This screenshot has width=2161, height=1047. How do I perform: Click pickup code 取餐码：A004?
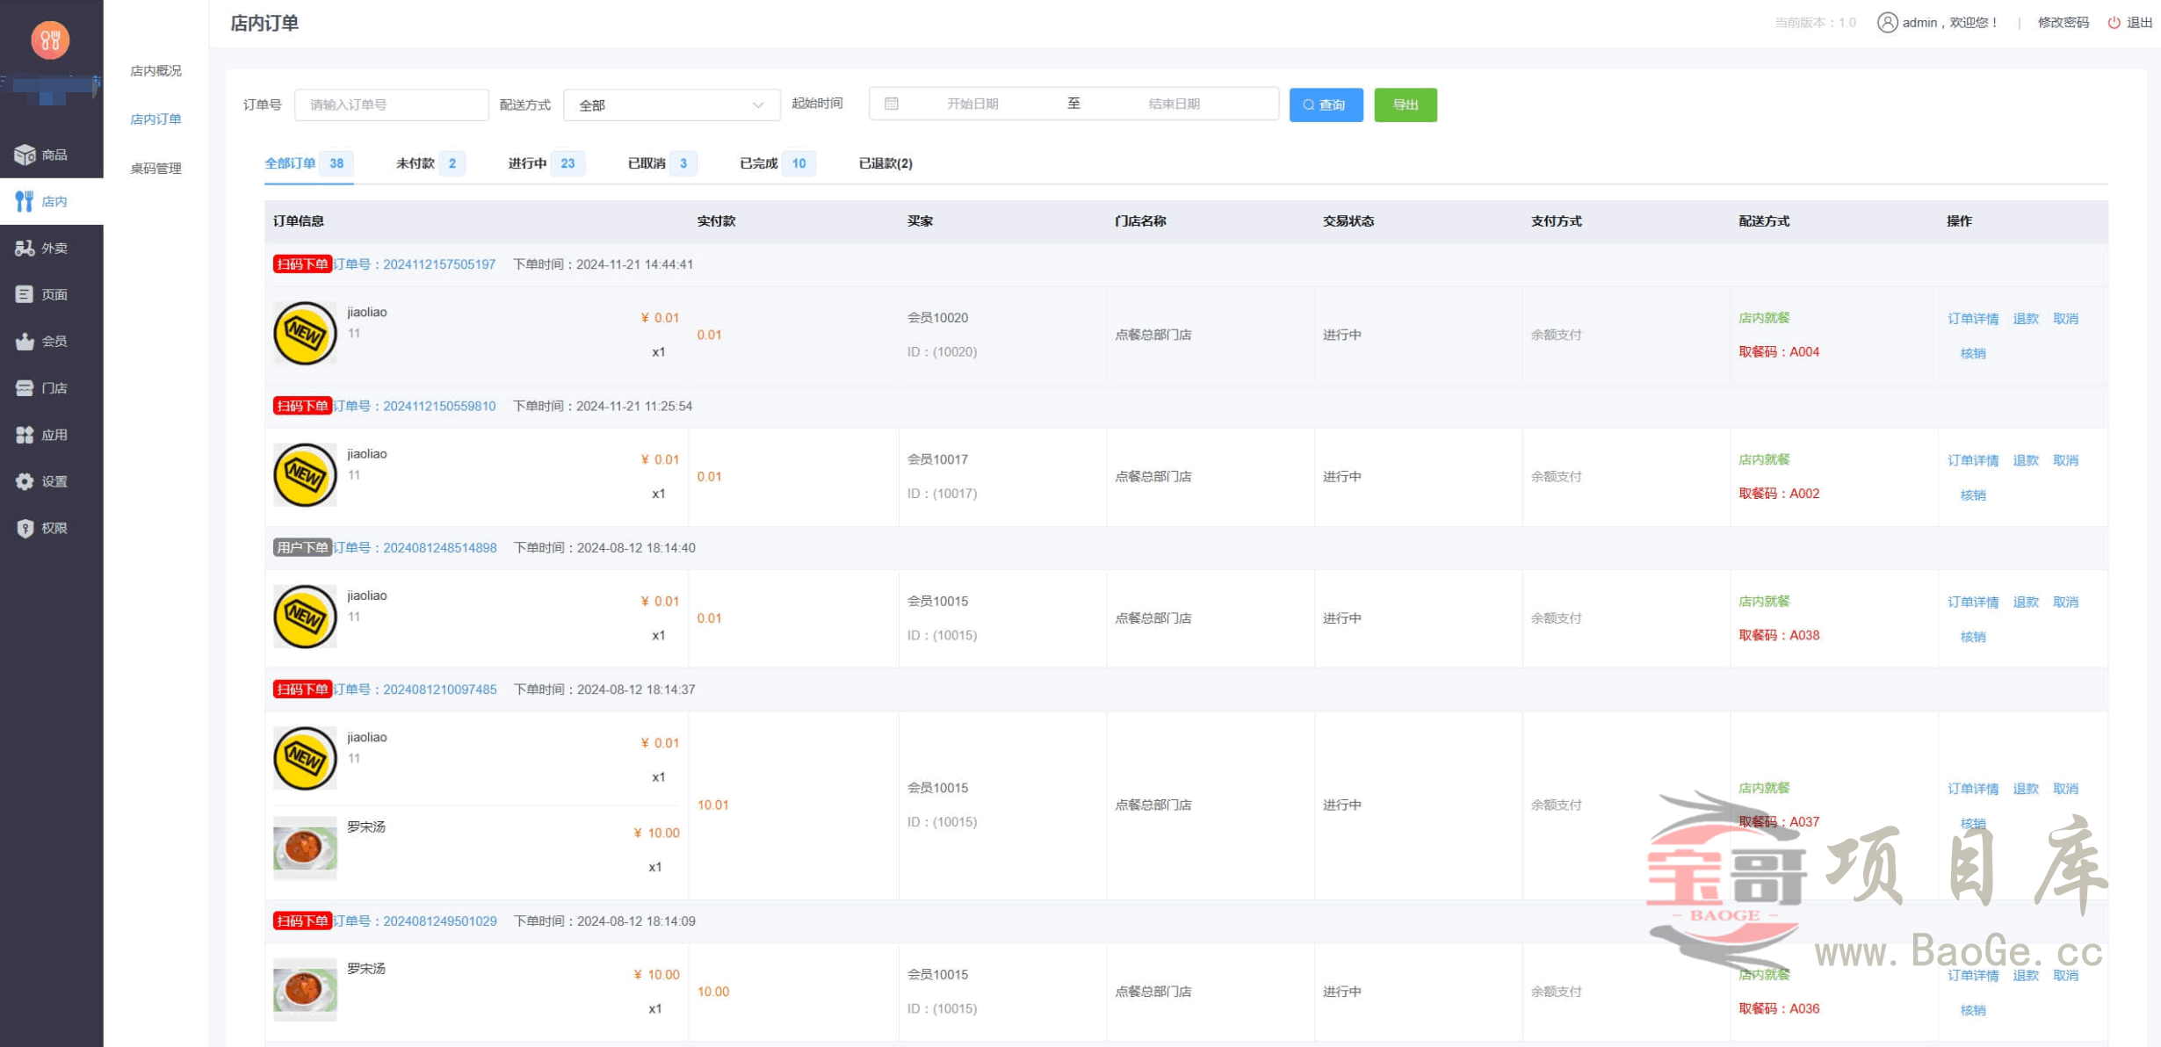coord(1779,351)
